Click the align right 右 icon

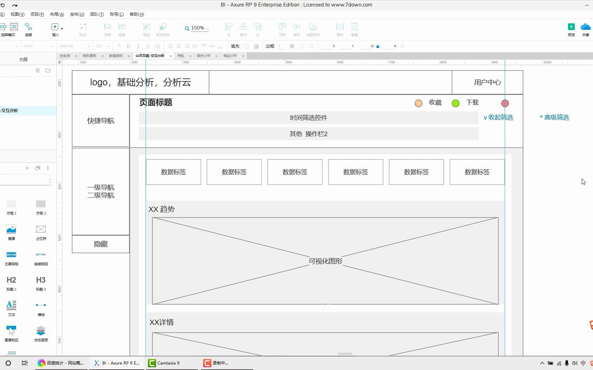258,27
